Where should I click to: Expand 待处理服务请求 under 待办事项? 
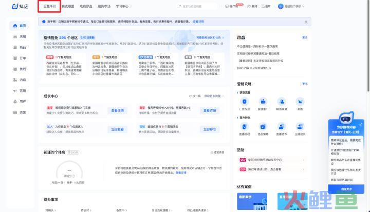click(x=198, y=210)
